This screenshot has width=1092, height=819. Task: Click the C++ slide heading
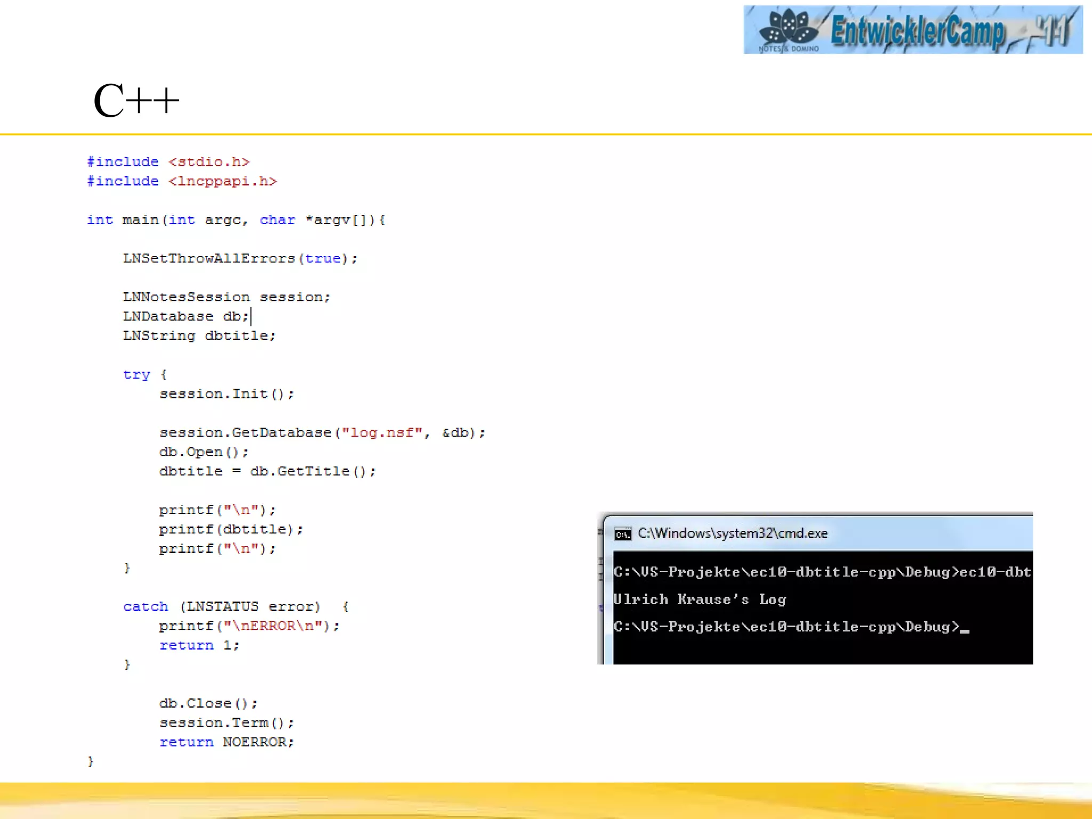point(136,100)
